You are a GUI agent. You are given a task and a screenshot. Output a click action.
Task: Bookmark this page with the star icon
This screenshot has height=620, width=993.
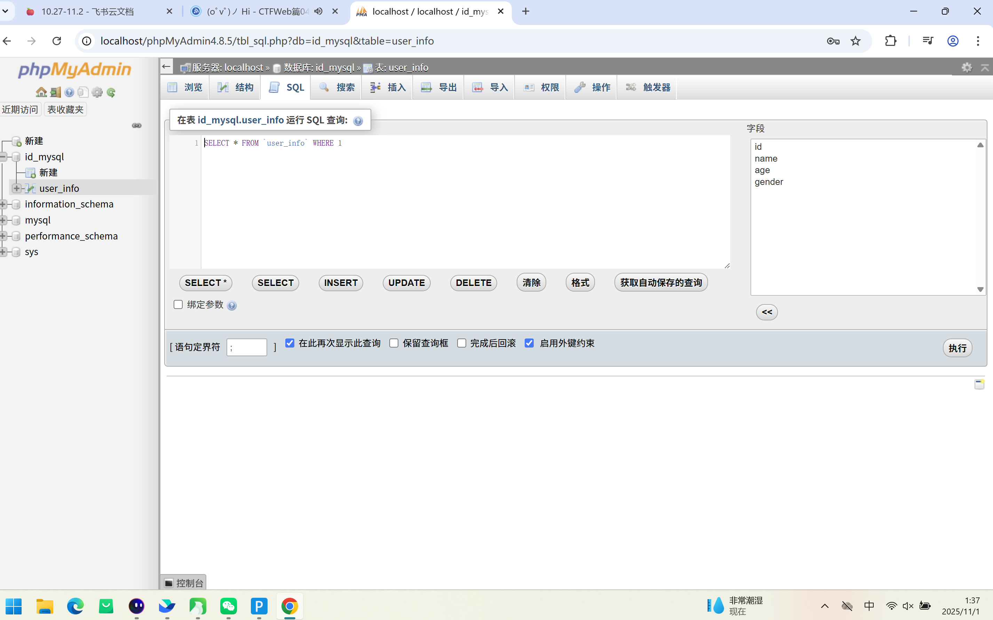point(856,41)
